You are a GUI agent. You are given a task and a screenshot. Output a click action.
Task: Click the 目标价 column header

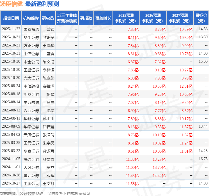click(201, 18)
